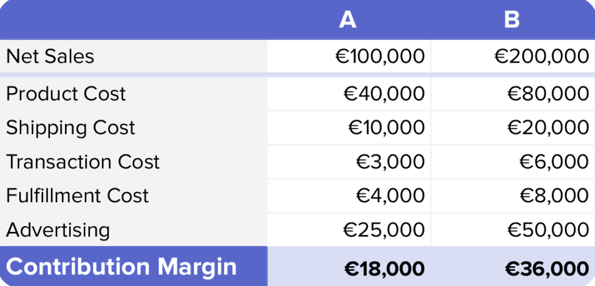Select Fulfillment Cost €8,000 cell

pyautogui.click(x=553, y=196)
